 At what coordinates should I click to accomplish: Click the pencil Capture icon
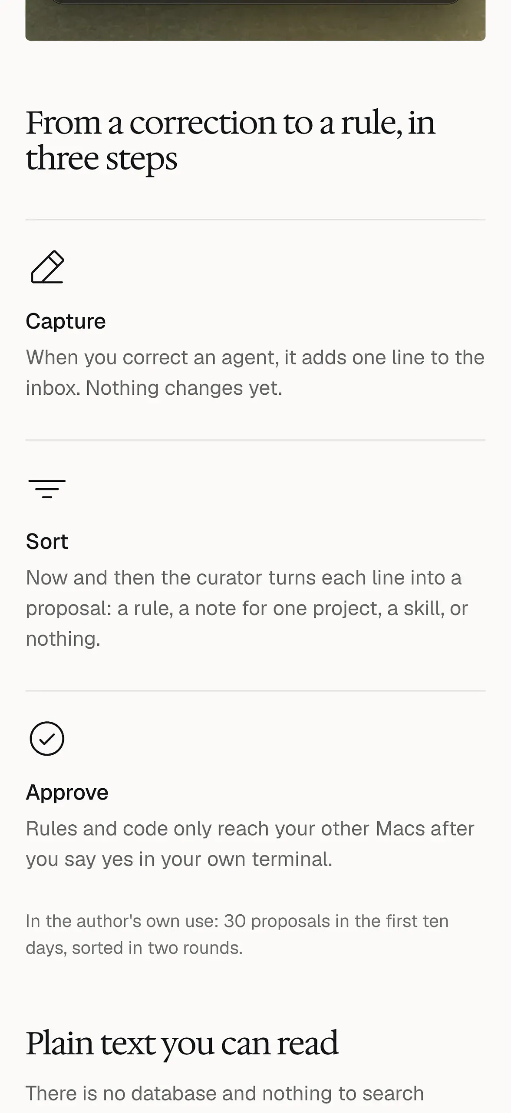point(47,267)
